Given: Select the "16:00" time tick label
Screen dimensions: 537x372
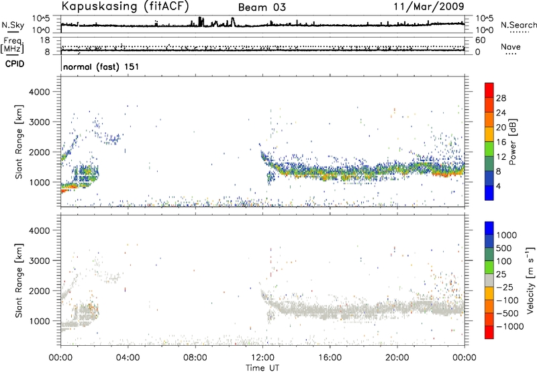Looking at the screenshot, I should (330, 358).
